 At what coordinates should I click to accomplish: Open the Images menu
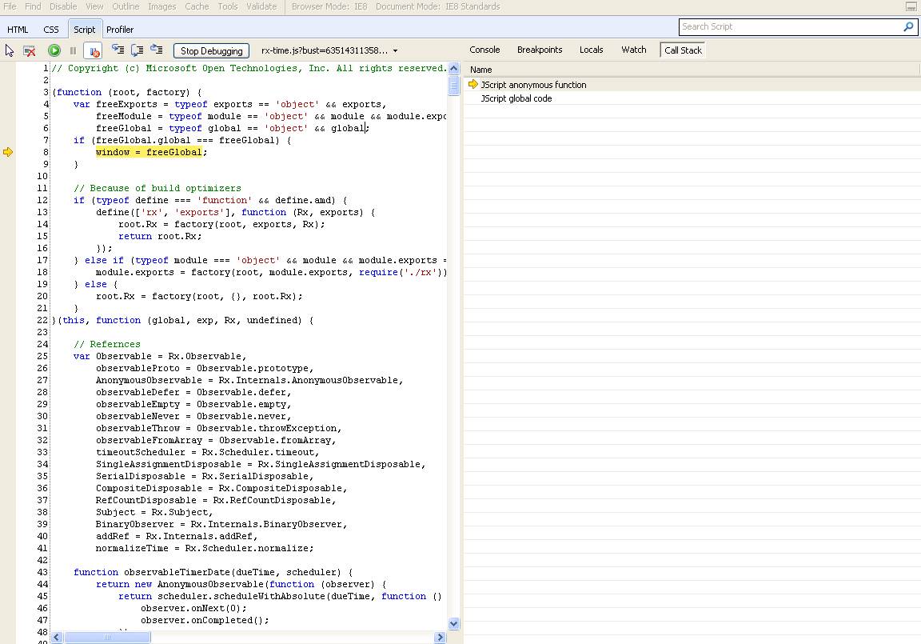pos(162,6)
